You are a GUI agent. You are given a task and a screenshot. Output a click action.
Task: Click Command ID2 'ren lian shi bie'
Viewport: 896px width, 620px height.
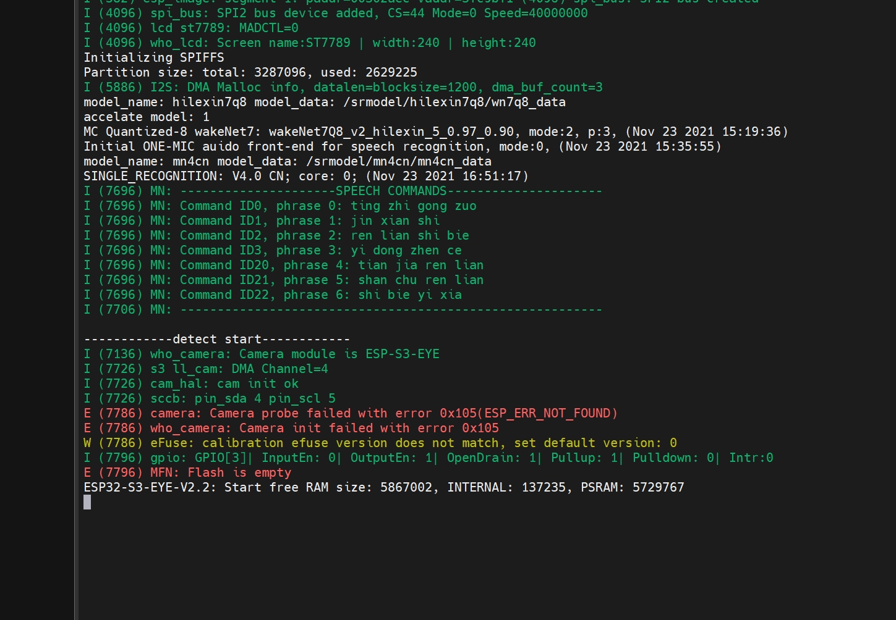276,235
